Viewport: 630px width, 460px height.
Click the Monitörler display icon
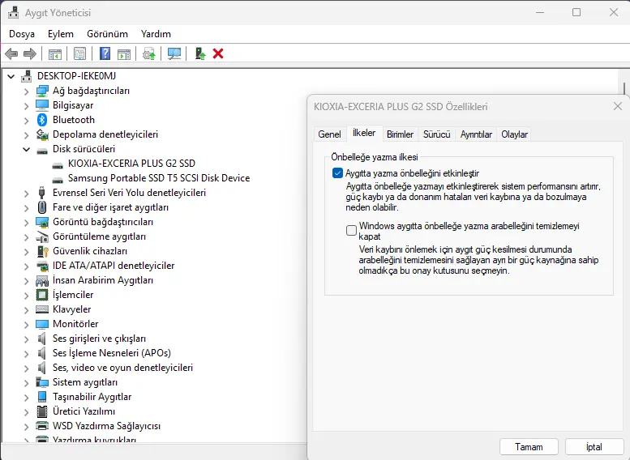coord(42,324)
